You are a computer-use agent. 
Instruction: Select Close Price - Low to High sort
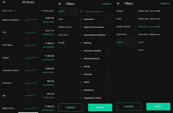coord(149,27)
